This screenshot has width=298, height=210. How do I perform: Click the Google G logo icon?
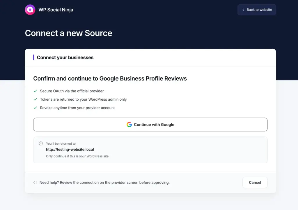(129, 125)
